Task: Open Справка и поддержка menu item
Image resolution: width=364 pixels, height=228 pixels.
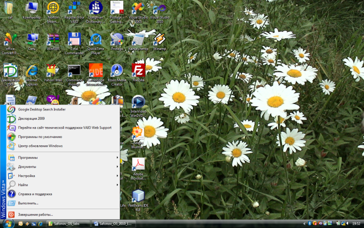Action: [x=63, y=194]
